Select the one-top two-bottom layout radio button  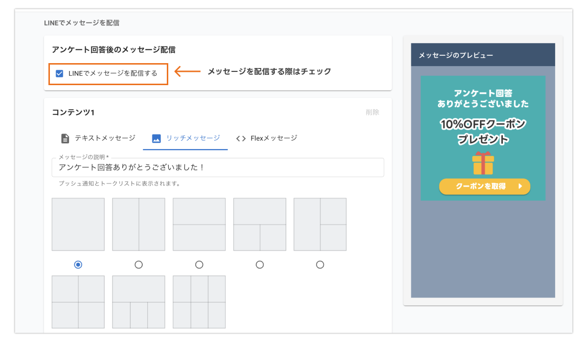tap(260, 265)
